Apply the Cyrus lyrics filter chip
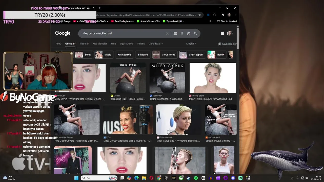 (165, 55)
